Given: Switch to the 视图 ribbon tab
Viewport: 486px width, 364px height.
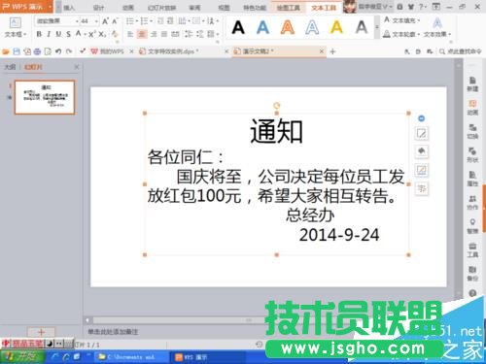Looking at the screenshot, I should [224, 8].
